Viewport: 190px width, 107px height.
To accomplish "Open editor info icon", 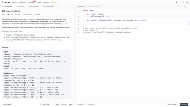I will 175,7.
